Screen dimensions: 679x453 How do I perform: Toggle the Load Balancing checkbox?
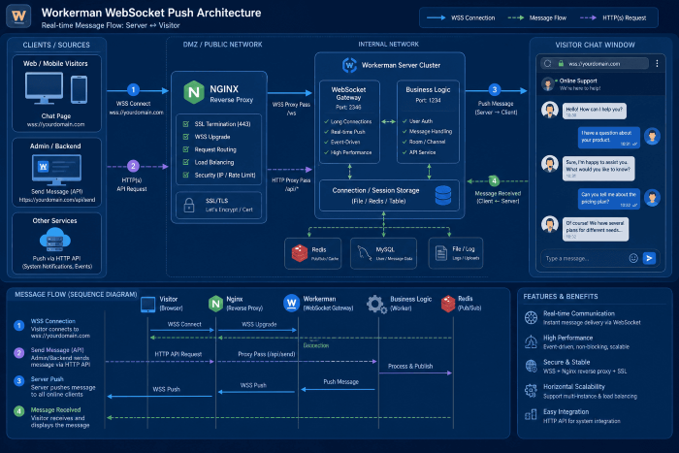(186, 162)
